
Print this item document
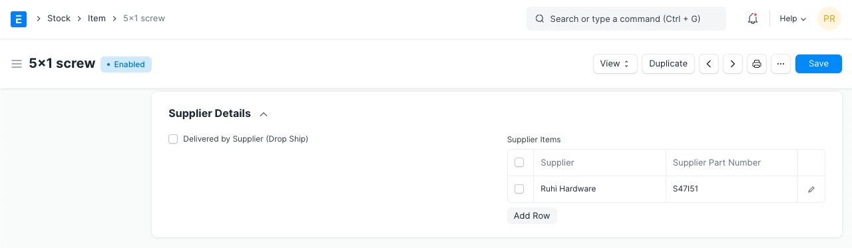click(757, 64)
